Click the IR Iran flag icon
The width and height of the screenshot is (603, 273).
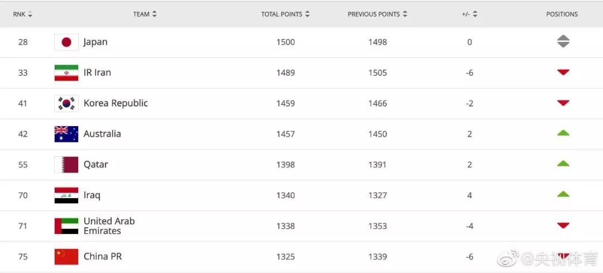pos(66,73)
